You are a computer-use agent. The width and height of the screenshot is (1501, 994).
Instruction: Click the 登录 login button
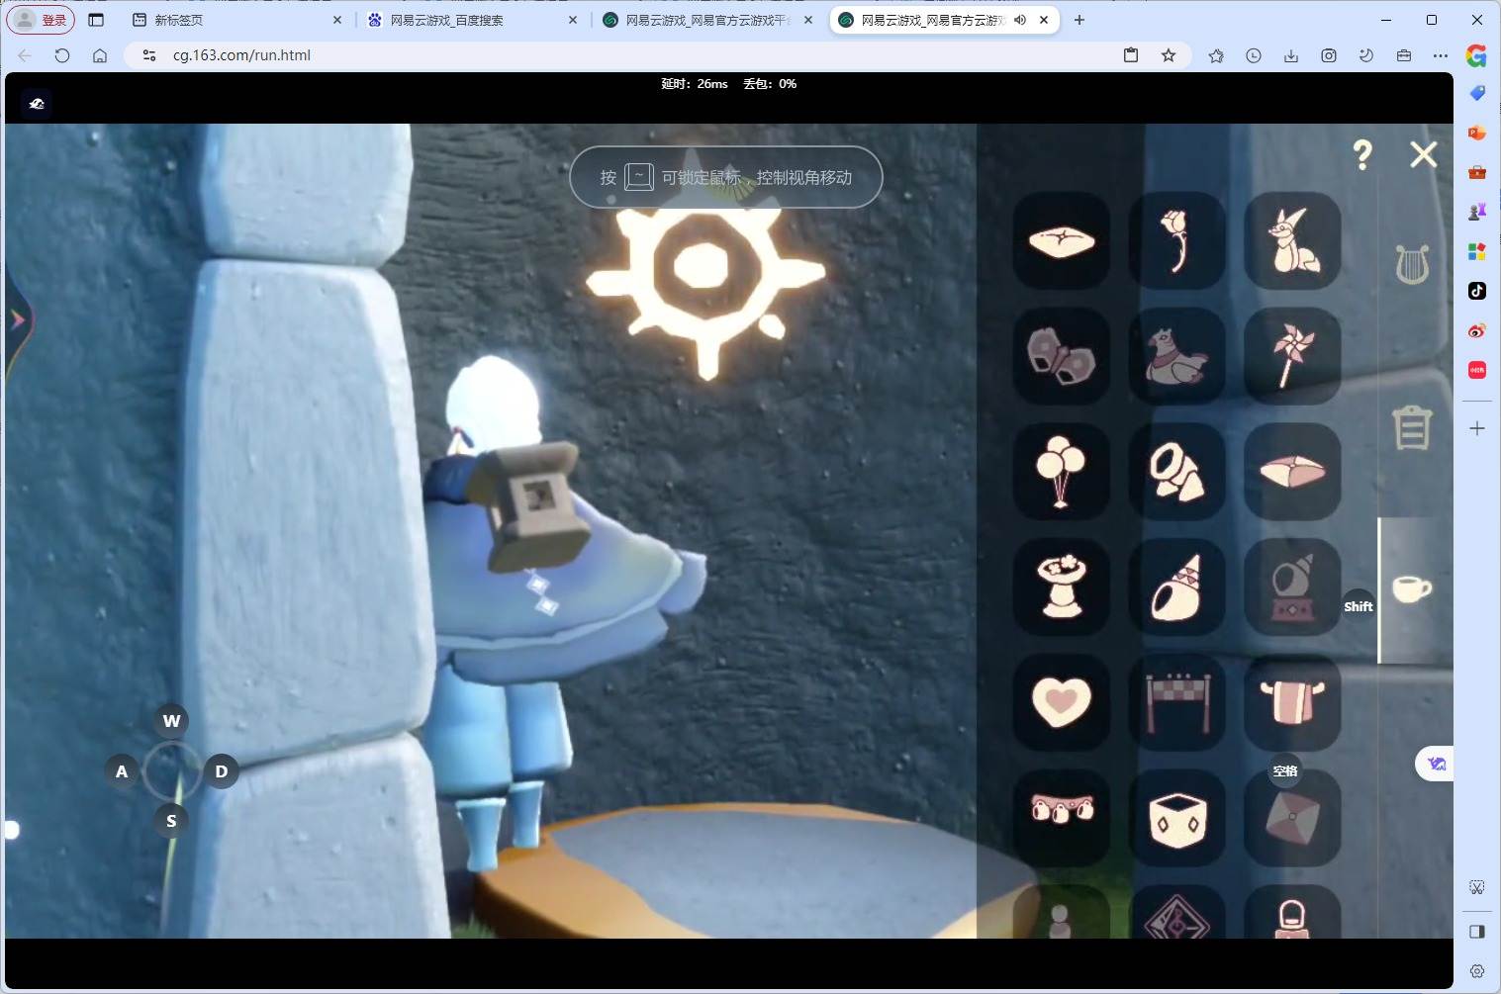pyautogui.click(x=42, y=20)
